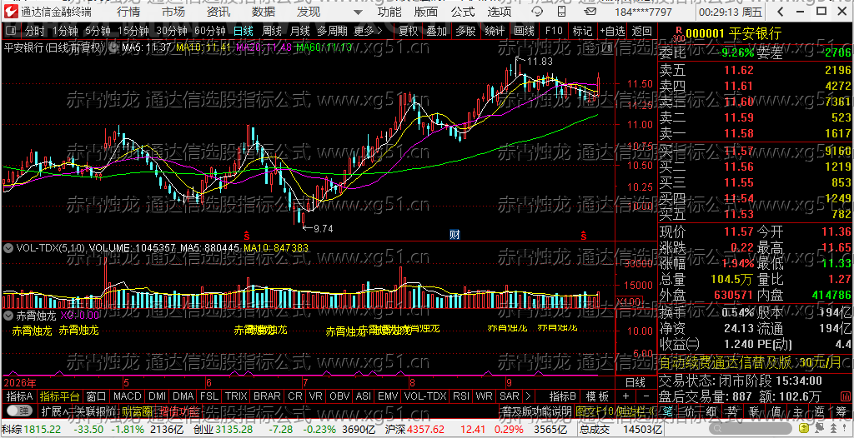Toggle 标记 mark on stock

point(582,31)
